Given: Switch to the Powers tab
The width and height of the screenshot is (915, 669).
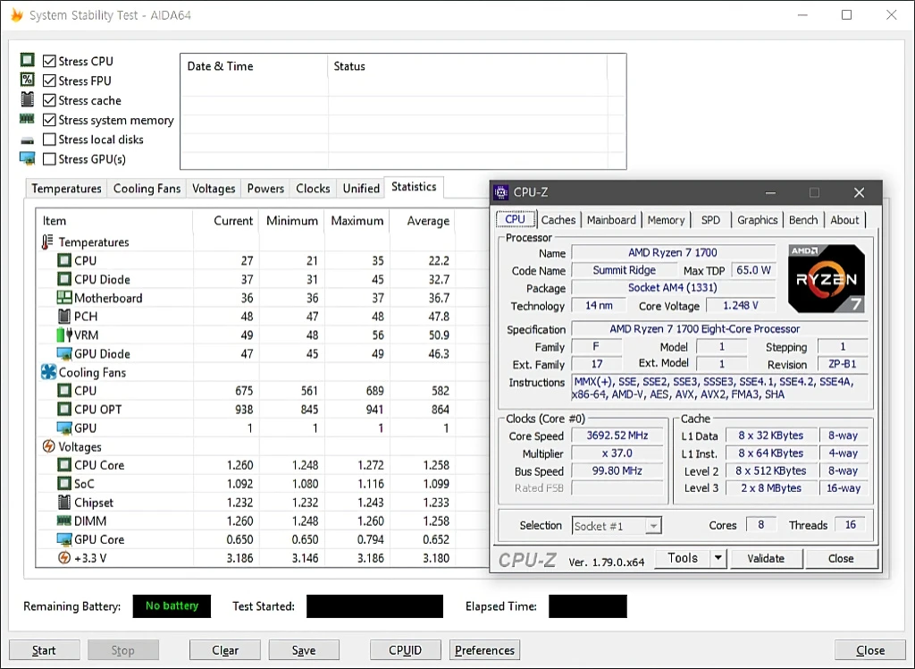Looking at the screenshot, I should point(265,189).
